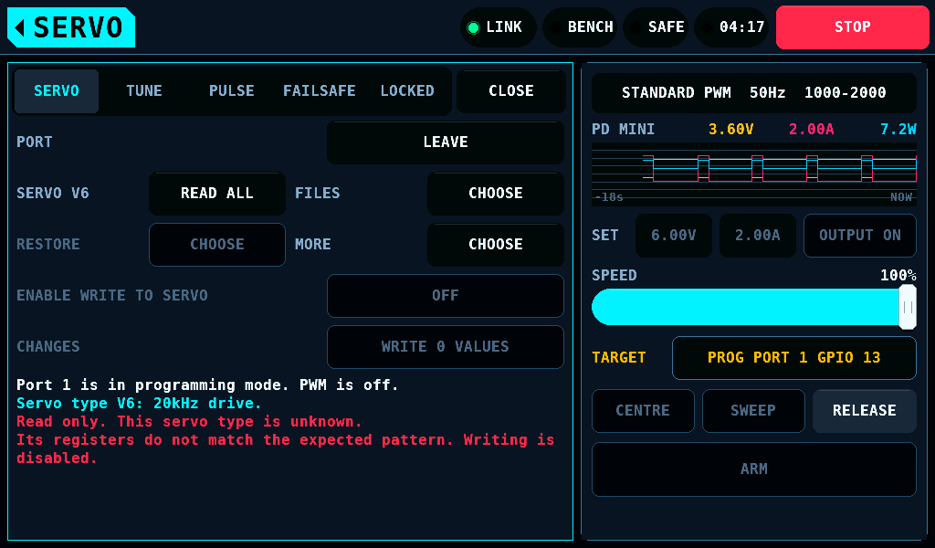Click 'Servo type V6: 20kHz drive.' message

point(139,404)
